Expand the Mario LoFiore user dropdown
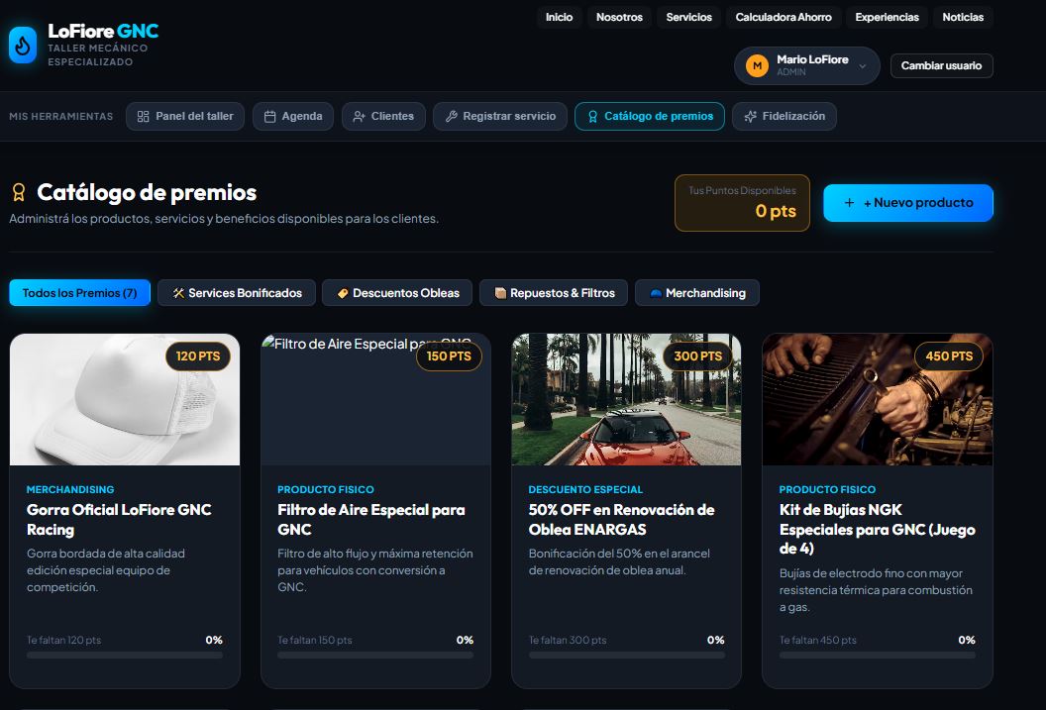 [863, 66]
